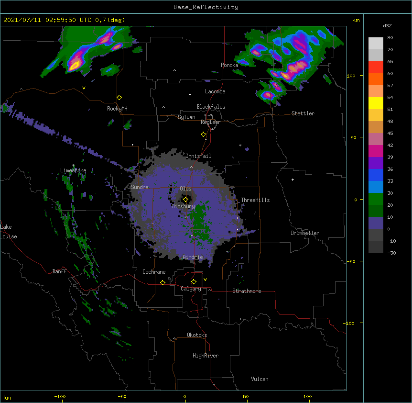Click the Blackfalds city label

coord(211,107)
